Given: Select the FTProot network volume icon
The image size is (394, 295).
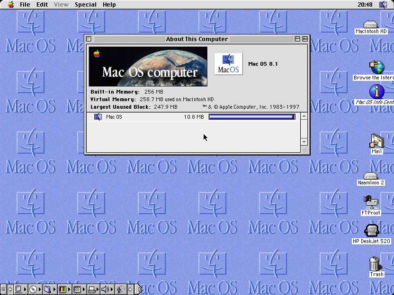Looking at the screenshot, I should point(371,202).
